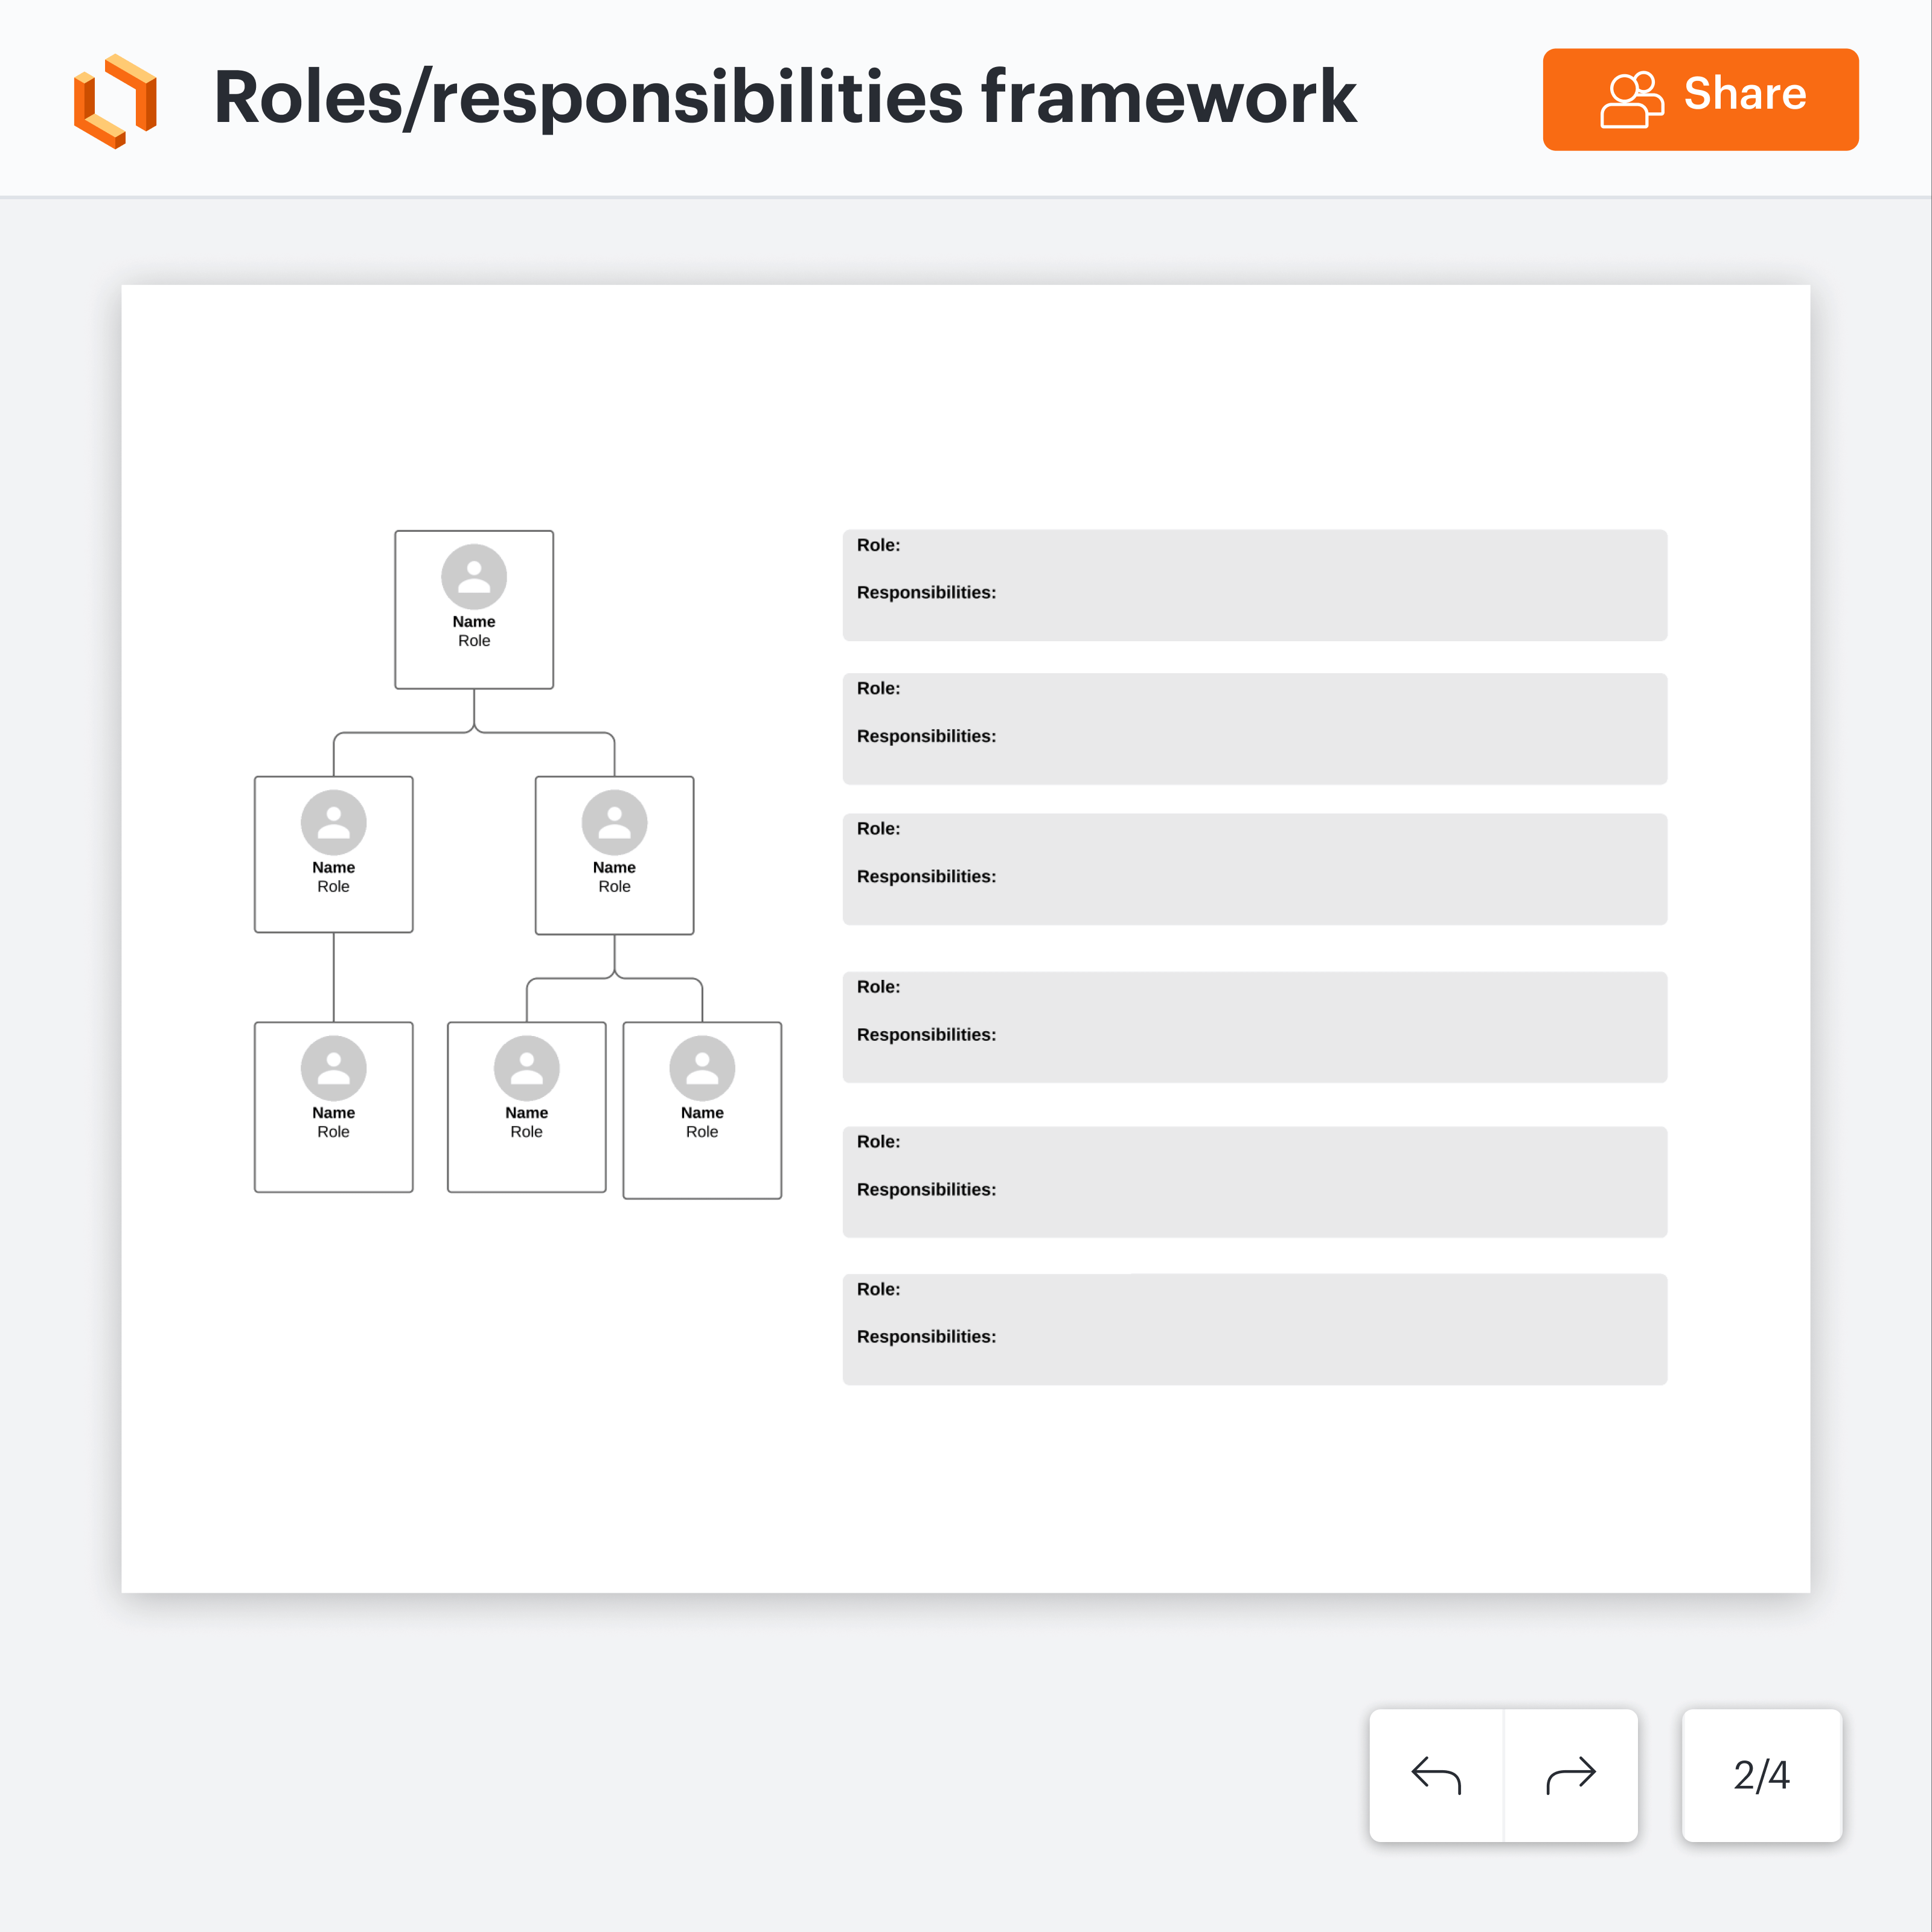Click the Lucidchart logo icon
The image size is (1932, 1932).
[115, 100]
